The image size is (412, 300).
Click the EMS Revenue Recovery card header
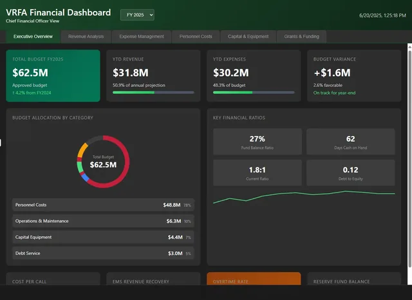[x=141, y=281]
